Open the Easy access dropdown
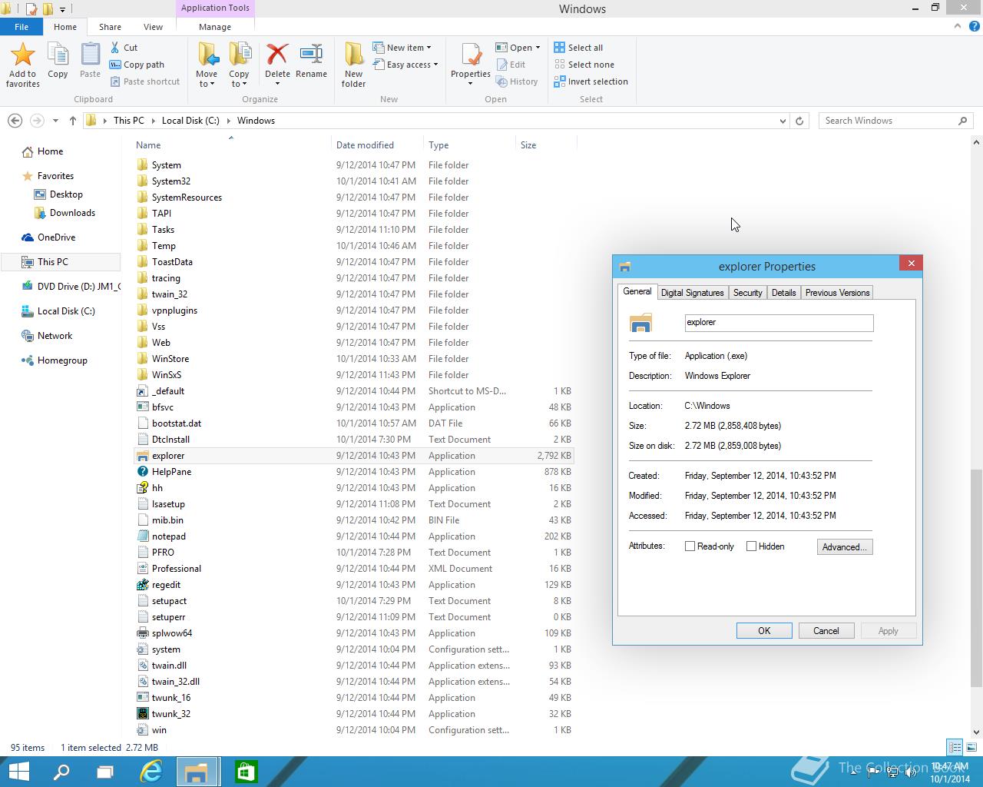This screenshot has width=983, height=787. coord(405,65)
